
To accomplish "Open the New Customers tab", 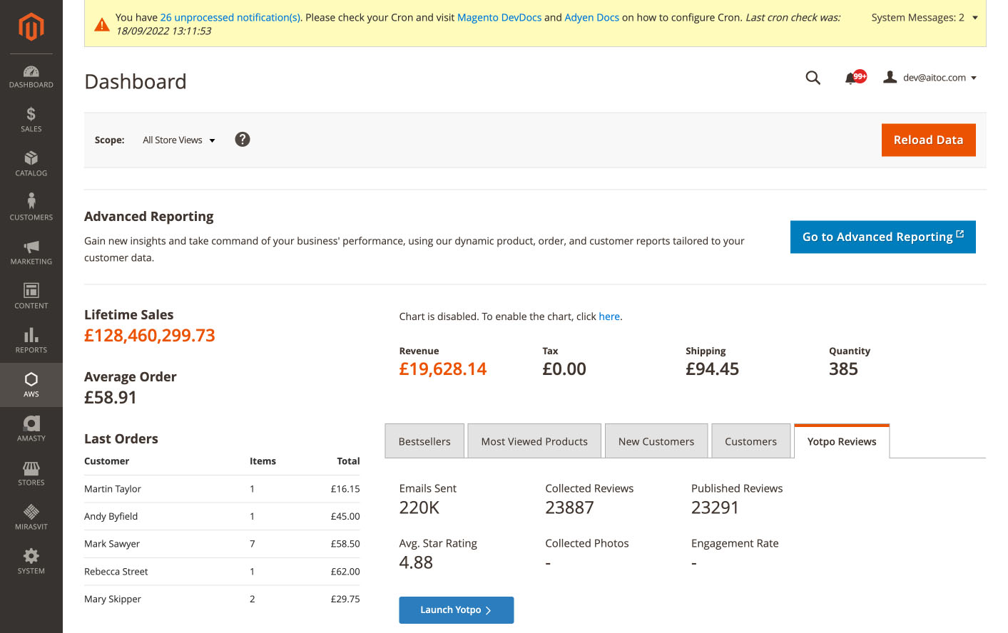I will pos(656,441).
